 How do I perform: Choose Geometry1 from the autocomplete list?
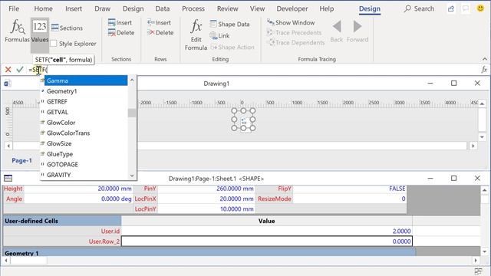tap(84, 91)
